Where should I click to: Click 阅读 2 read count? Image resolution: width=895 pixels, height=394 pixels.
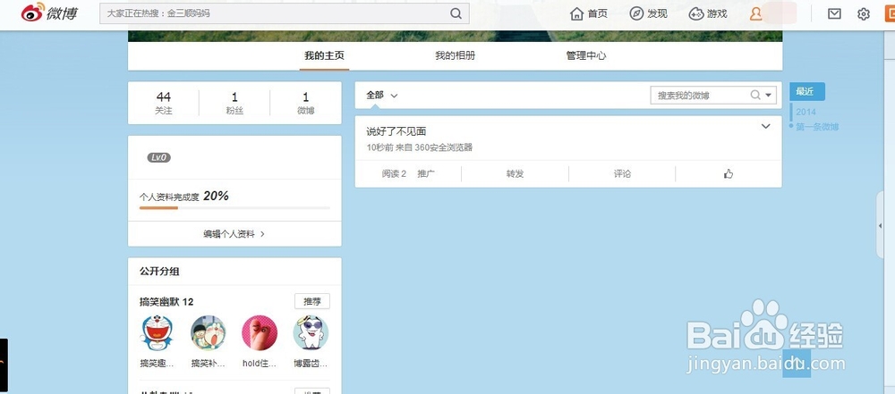coord(394,174)
